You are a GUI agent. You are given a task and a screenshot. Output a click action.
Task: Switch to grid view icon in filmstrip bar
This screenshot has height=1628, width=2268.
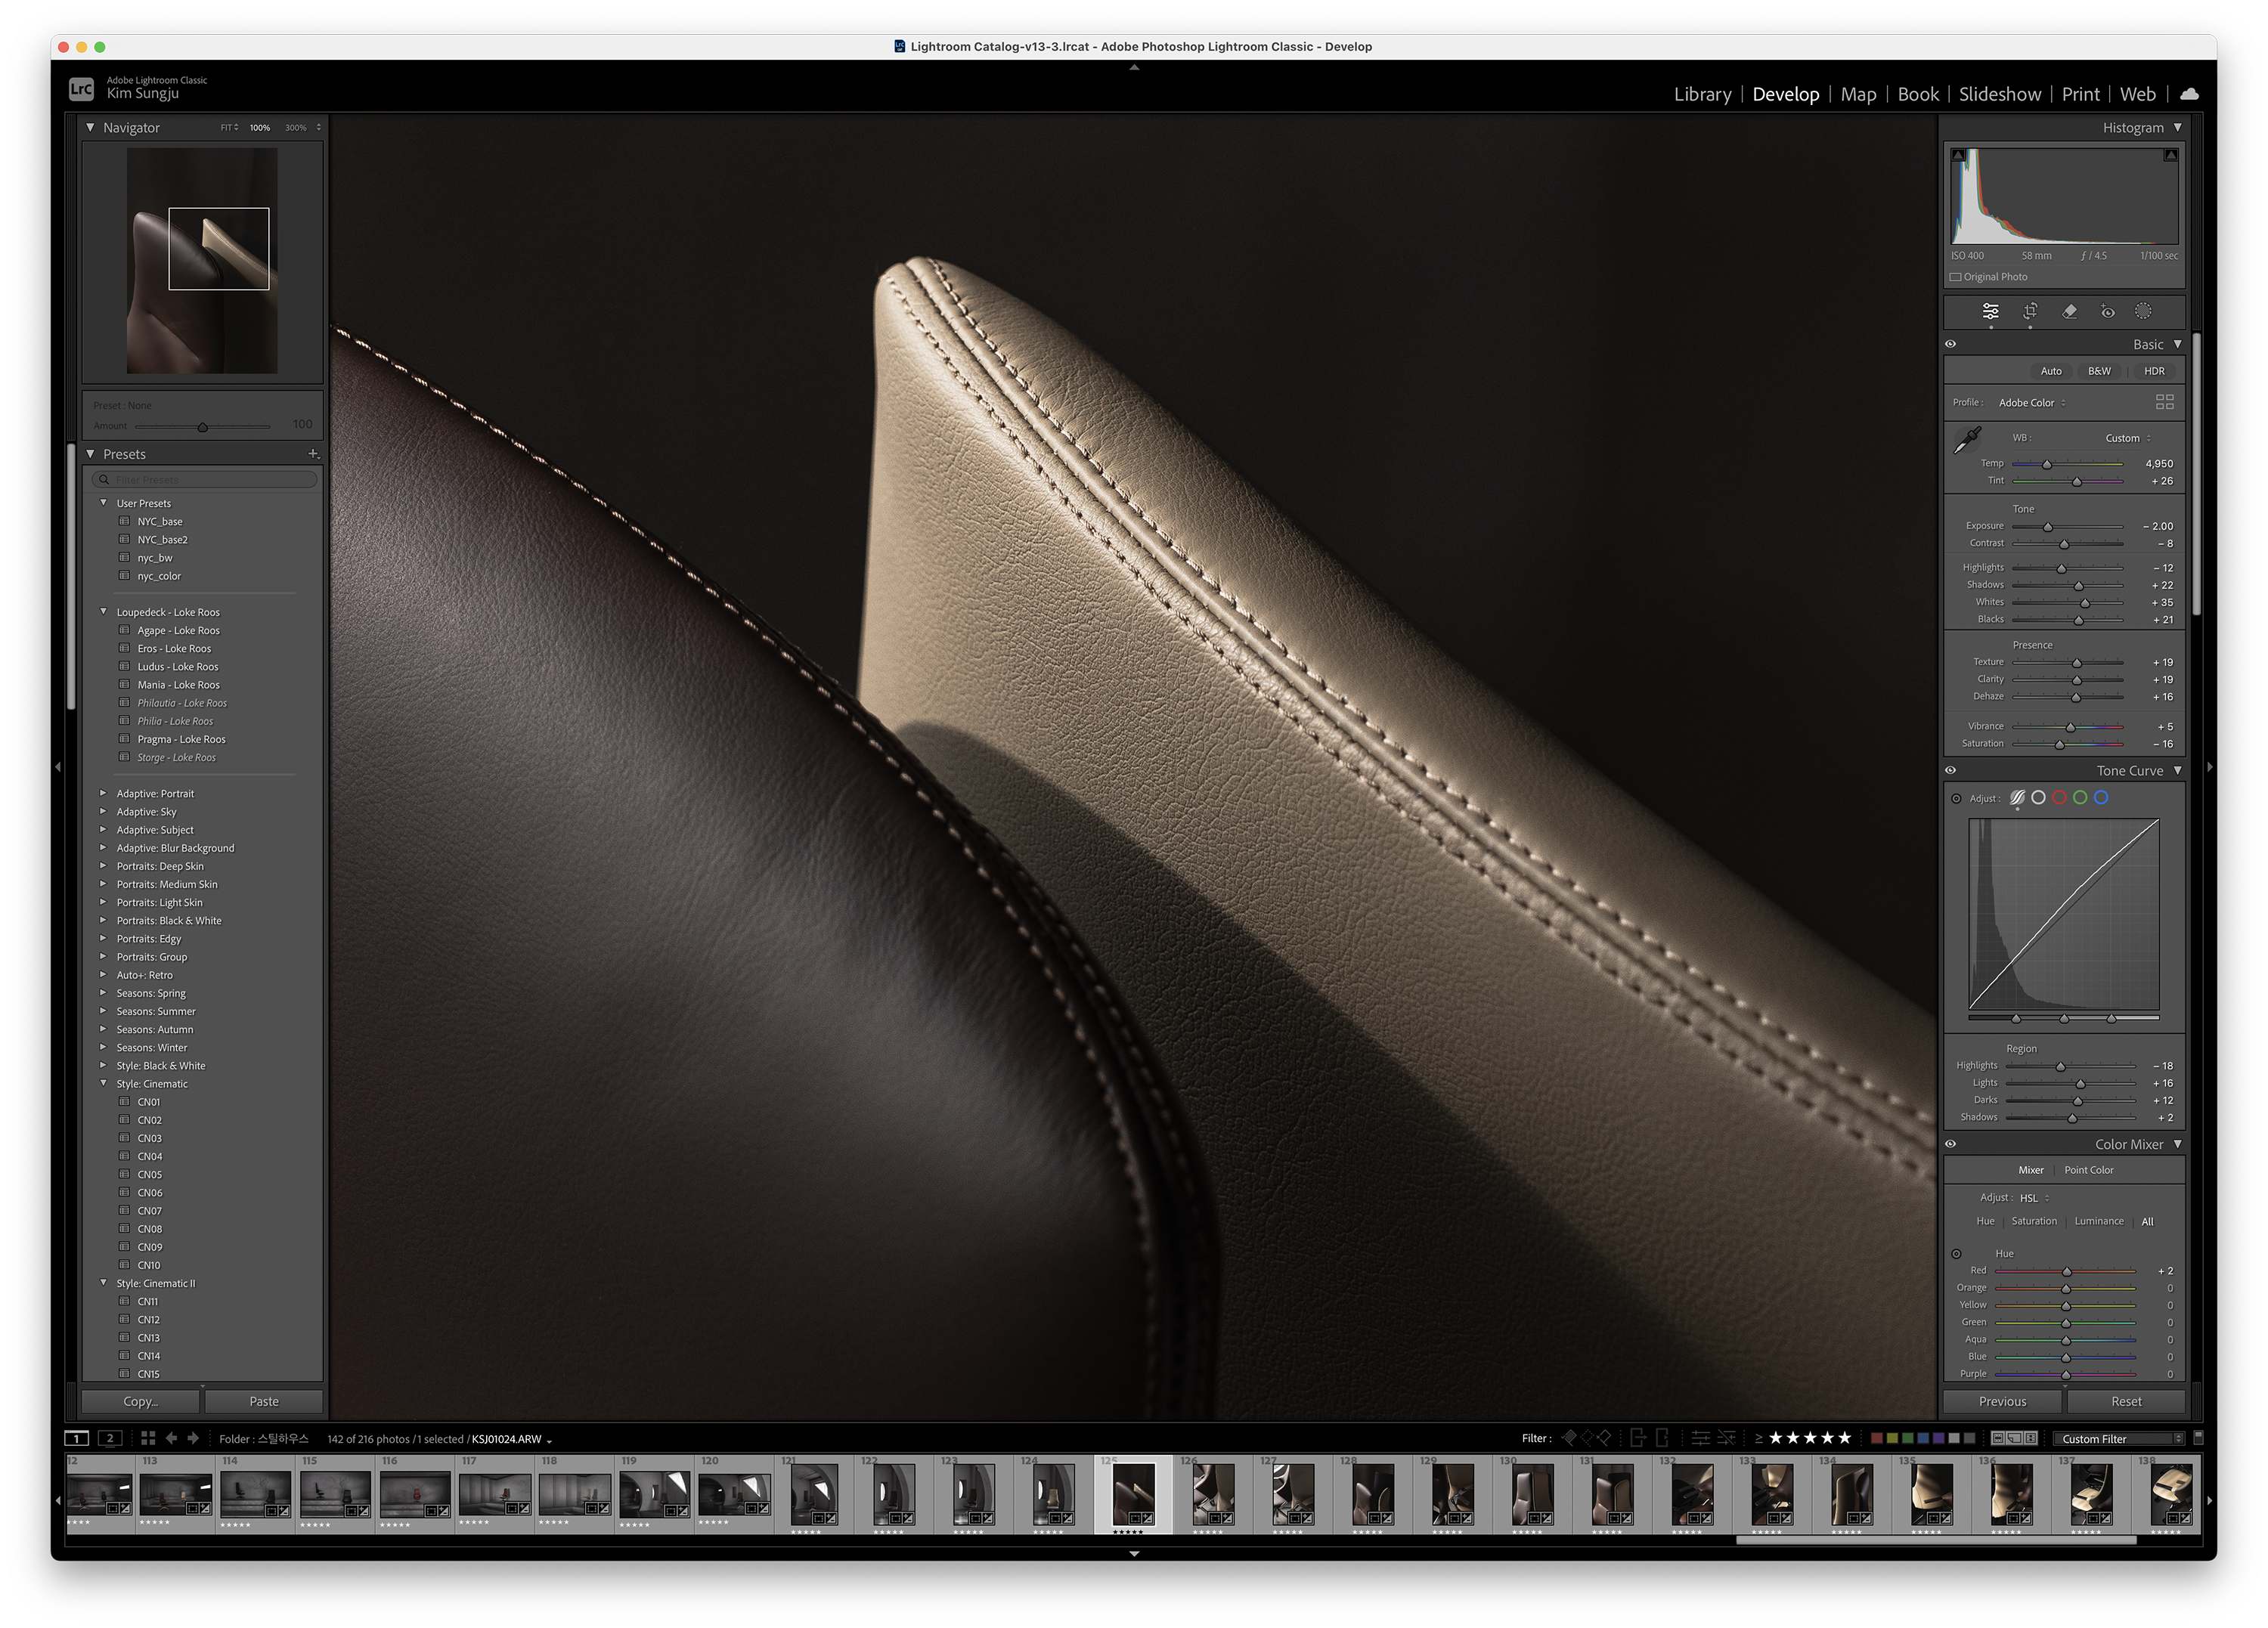click(148, 1438)
